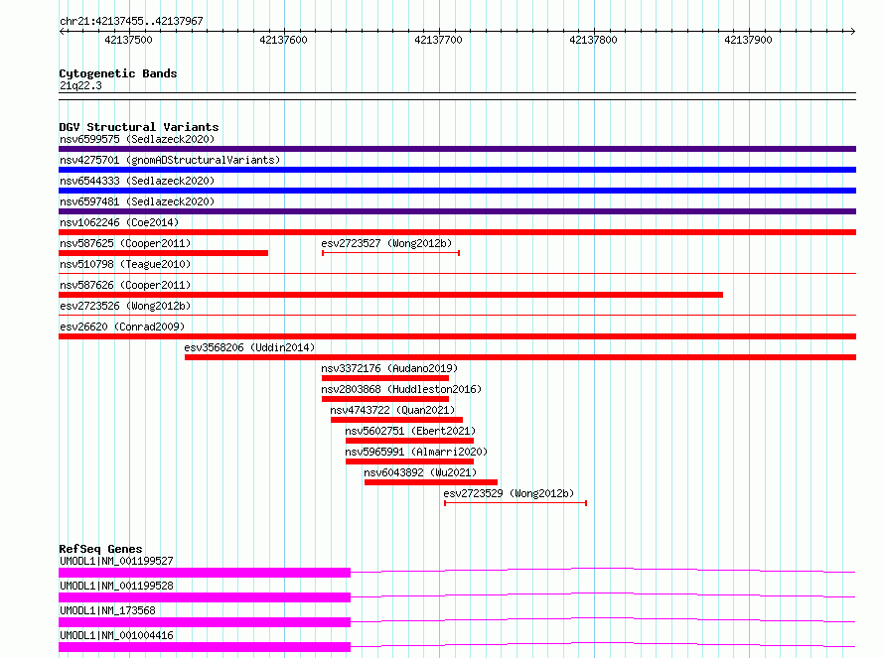Click nsv587626 (Cooper2011) red bar
The image size is (884, 658).
tap(390, 295)
